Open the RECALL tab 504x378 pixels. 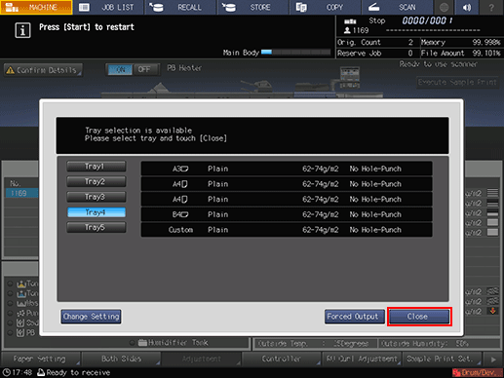180,7
